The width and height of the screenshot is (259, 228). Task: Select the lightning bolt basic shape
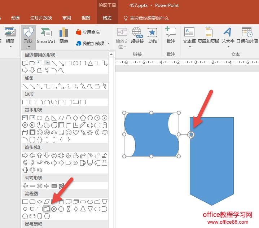click(83, 132)
